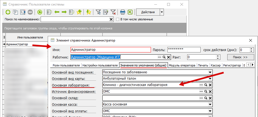The width and height of the screenshot is (258, 117).
Task: Select Значения по умолчанию (общие) tab
Action: (143, 65)
